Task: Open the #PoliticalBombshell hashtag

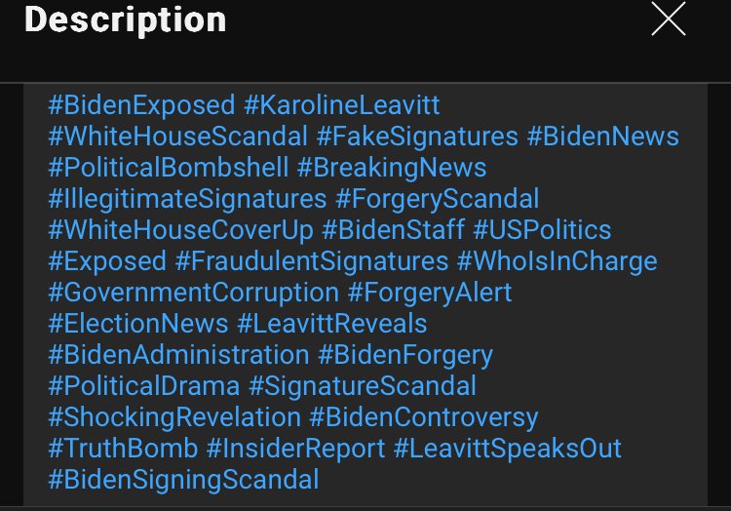Action: (168, 167)
